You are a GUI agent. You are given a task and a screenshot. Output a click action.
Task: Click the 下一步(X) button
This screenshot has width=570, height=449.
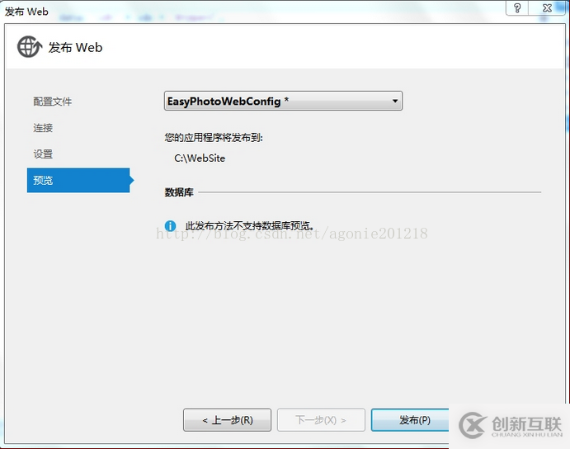[321, 420]
